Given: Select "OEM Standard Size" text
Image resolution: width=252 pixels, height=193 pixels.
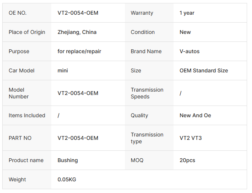Looking at the screenshot, I should click(x=204, y=70).
